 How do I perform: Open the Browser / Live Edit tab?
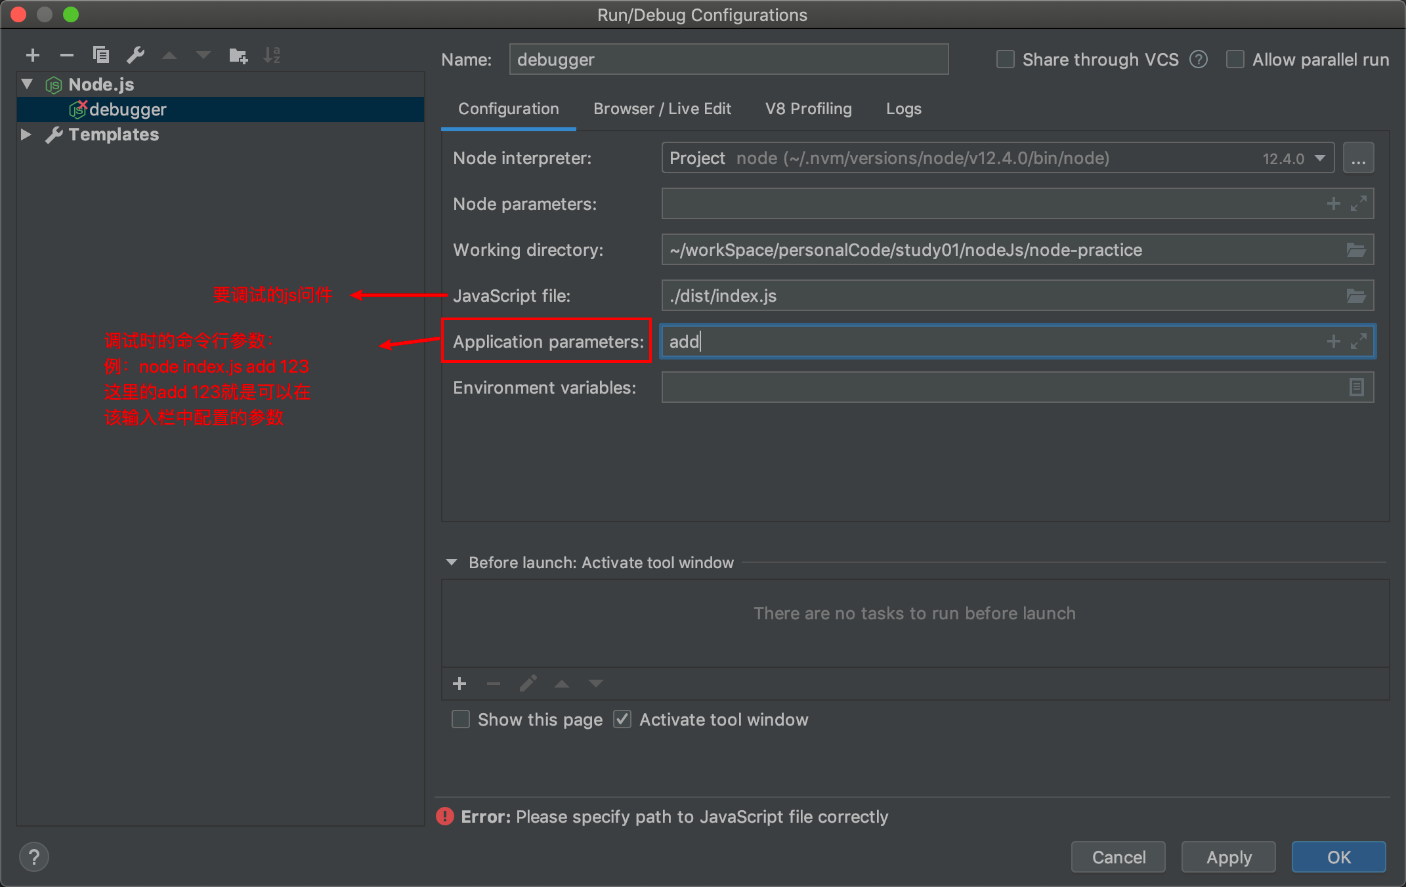[662, 109]
